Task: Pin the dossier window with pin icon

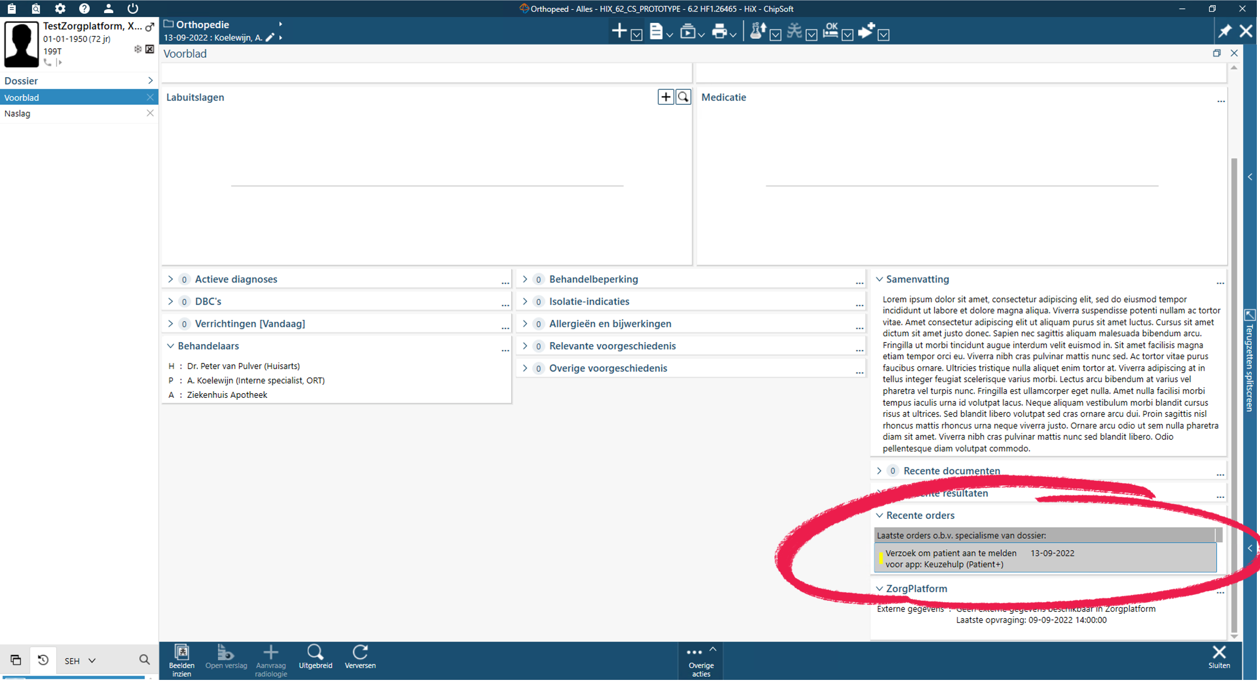Action: pyautogui.click(x=1225, y=31)
